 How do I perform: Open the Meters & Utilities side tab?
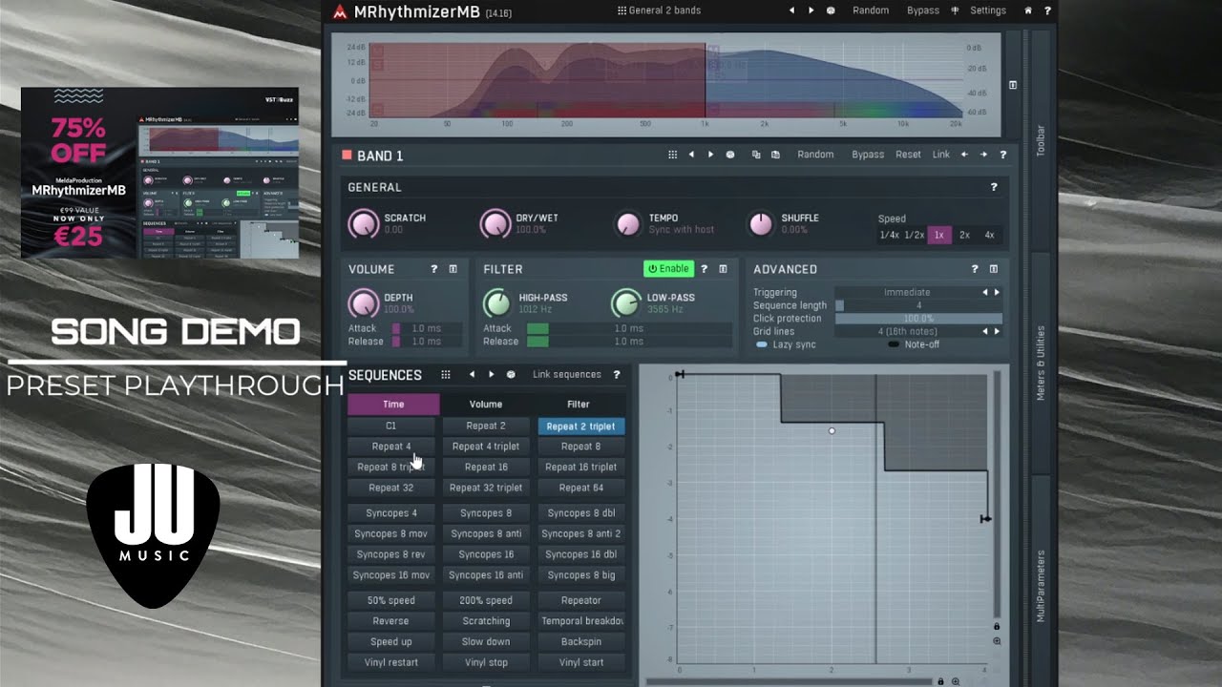tap(1041, 363)
